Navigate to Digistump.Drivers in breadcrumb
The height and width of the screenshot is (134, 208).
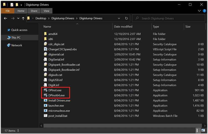63,18
